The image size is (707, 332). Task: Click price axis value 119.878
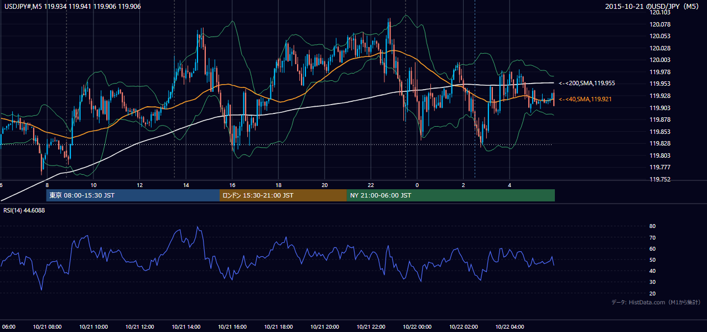[661, 120]
